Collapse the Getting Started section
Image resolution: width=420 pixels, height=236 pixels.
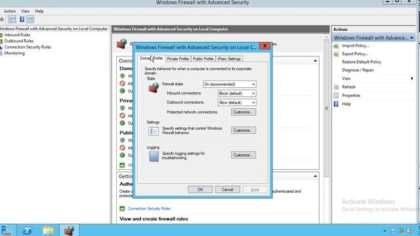[315, 176]
